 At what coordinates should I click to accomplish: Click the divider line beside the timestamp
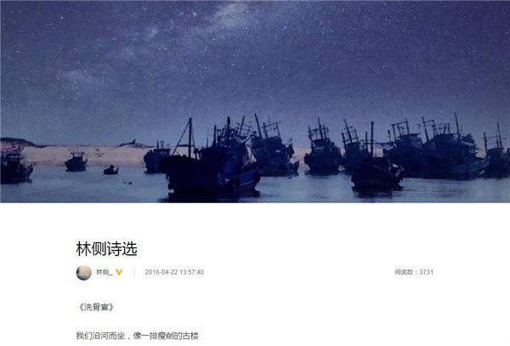click(134, 272)
